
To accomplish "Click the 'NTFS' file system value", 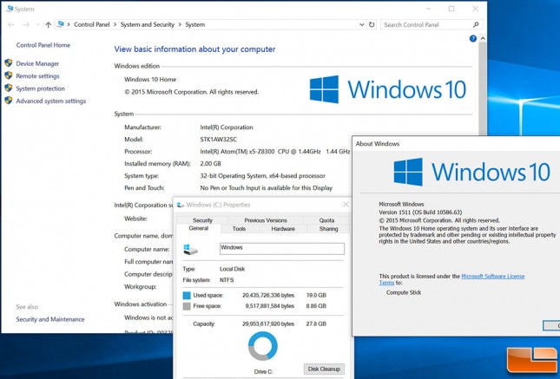I will point(227,280).
